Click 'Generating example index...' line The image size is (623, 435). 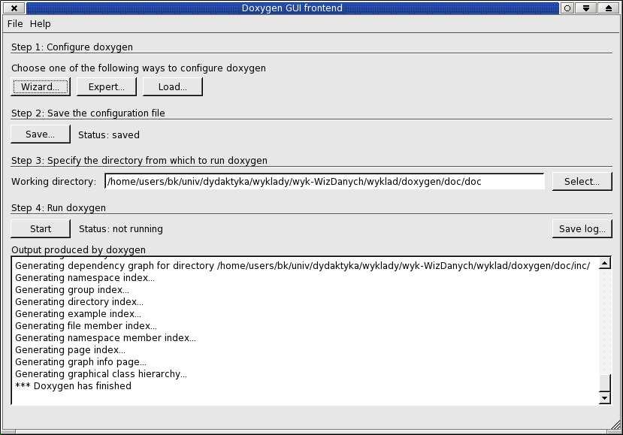(x=78, y=314)
